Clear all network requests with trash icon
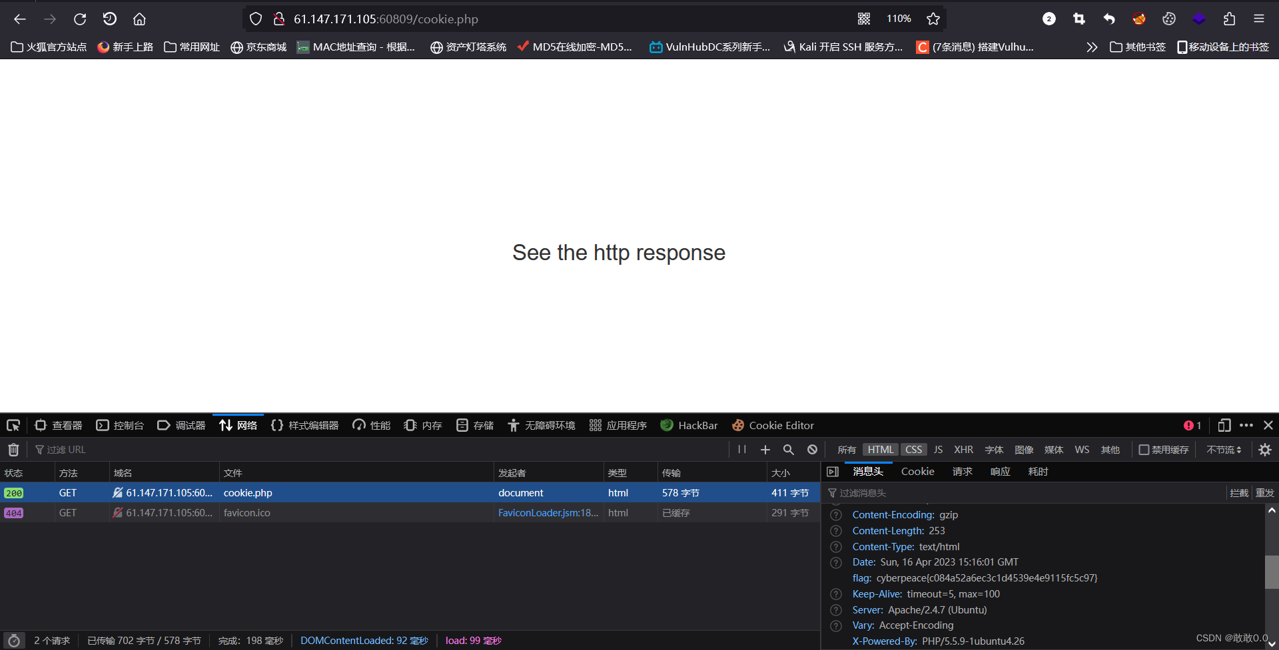 (13, 450)
